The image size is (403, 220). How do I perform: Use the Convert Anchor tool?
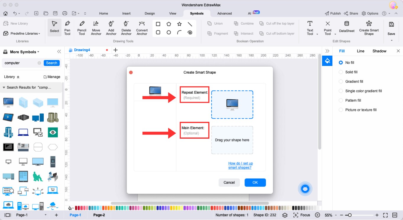point(142,28)
